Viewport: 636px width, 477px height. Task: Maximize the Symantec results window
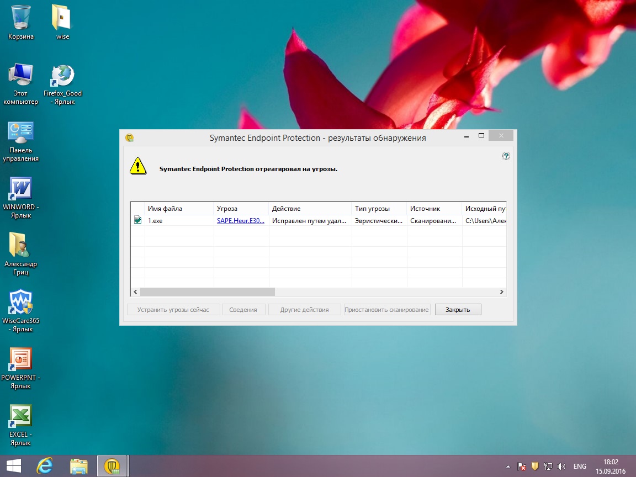481,135
